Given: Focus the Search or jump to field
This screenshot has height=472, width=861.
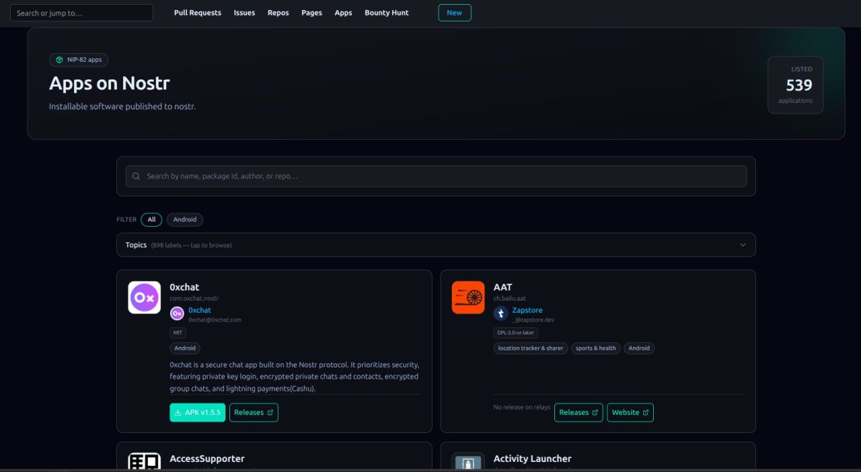Looking at the screenshot, I should pos(81,13).
